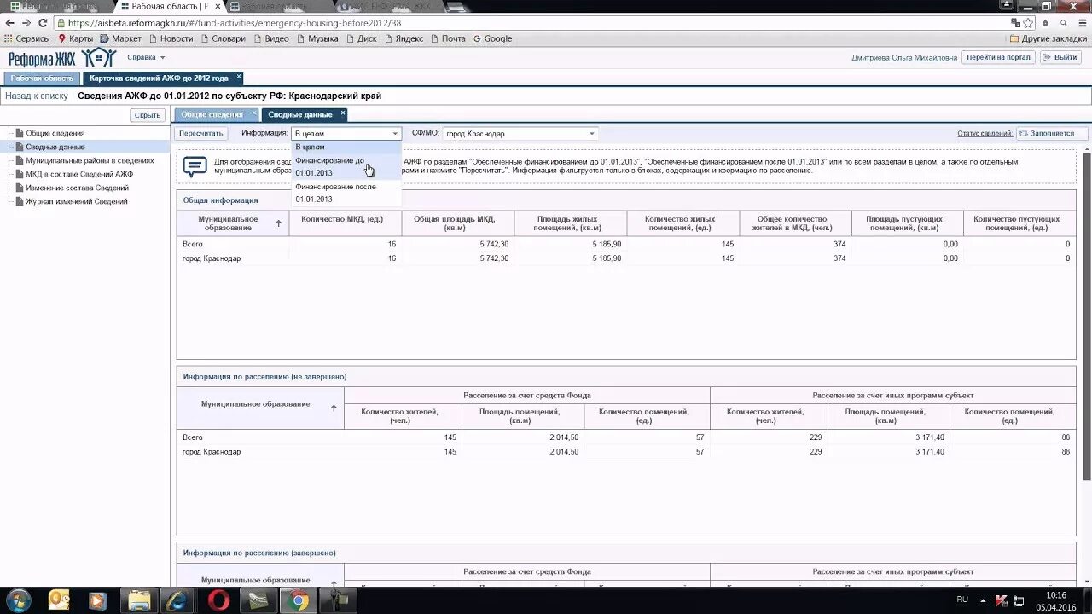Click Перейти на портал button
This screenshot has height=614, width=1092.
(x=998, y=57)
